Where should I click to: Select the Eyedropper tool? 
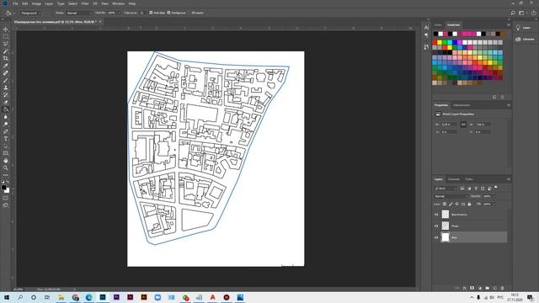6,66
